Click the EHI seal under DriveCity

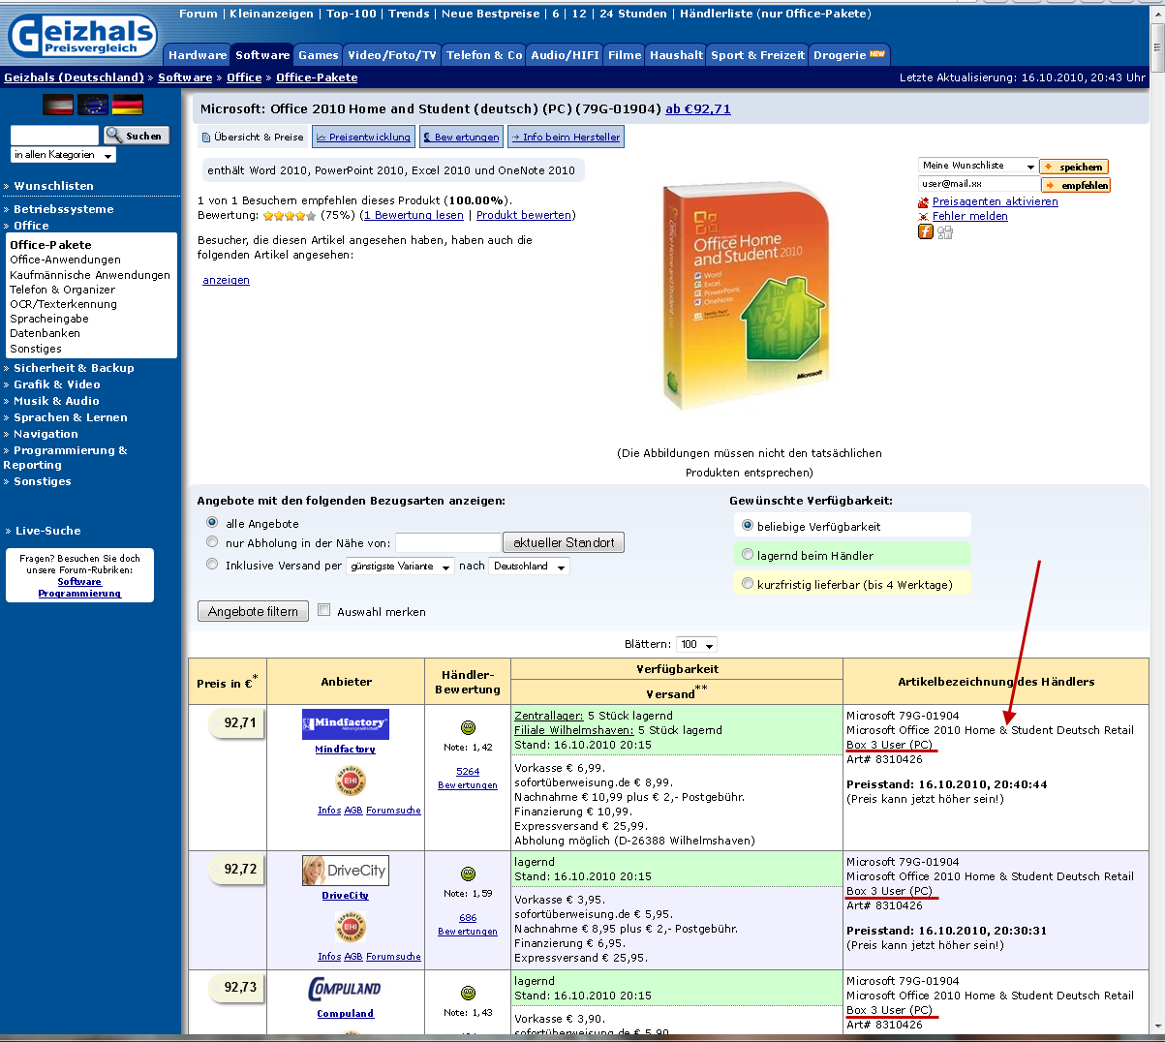[351, 927]
